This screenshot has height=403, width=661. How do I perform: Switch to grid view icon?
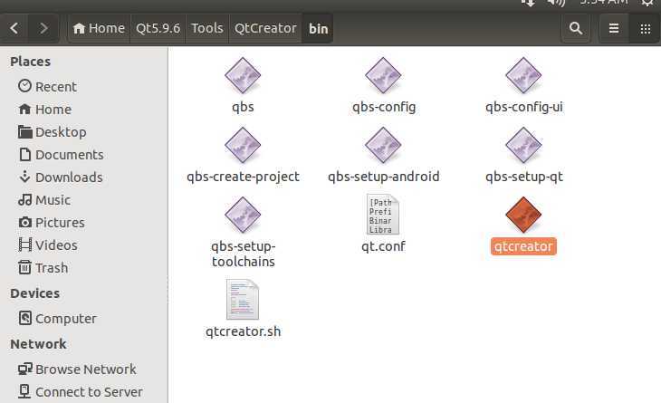coord(645,28)
